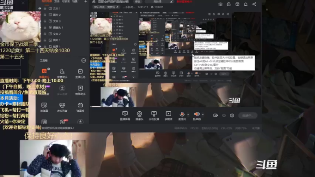This screenshot has width=315, height=177.
Task: Open 弹幕助手 settings gear
Action: 48,69
